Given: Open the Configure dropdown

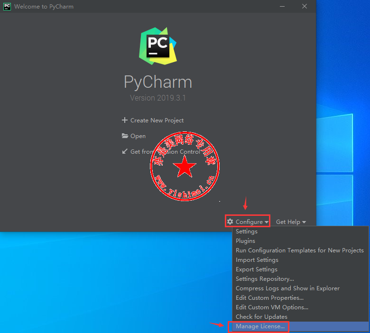Looking at the screenshot, I should click(248, 222).
